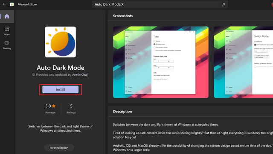This screenshot has height=154, width=273.
Task: Click the Description section heading
Action: (x=122, y=111)
